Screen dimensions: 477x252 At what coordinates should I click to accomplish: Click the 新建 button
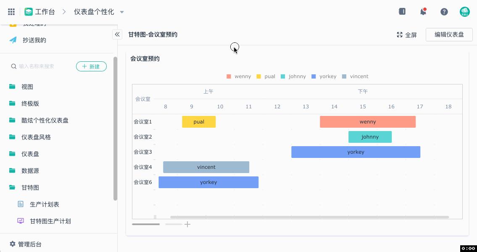tap(91, 66)
